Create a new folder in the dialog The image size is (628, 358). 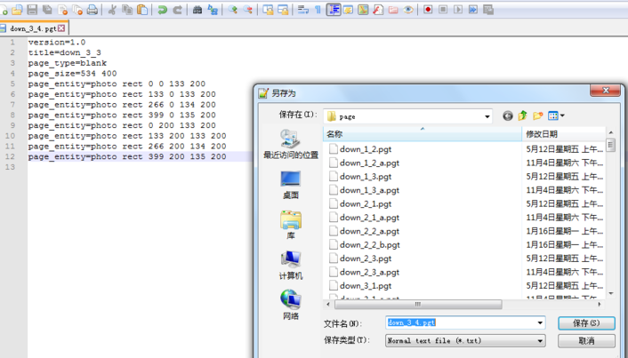pos(538,115)
